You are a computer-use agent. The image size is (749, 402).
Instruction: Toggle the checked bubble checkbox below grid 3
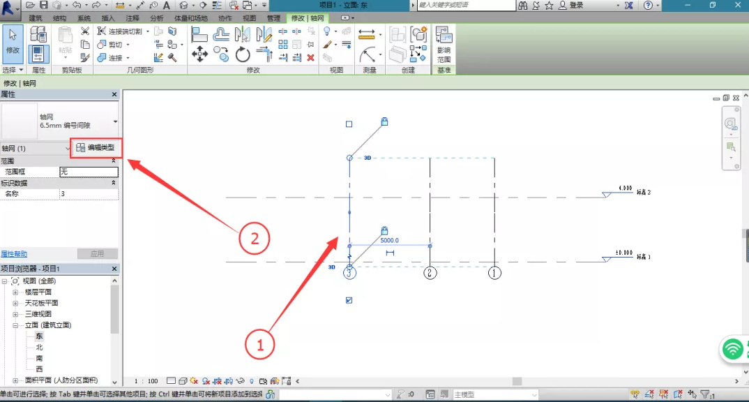tap(349, 300)
